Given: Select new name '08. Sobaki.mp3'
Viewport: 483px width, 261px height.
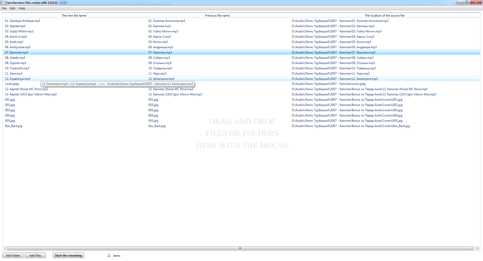Looking at the screenshot, I should (x=15, y=58).
